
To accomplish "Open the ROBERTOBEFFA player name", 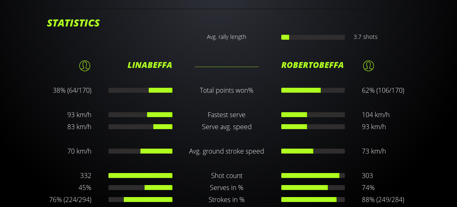I will [312, 65].
